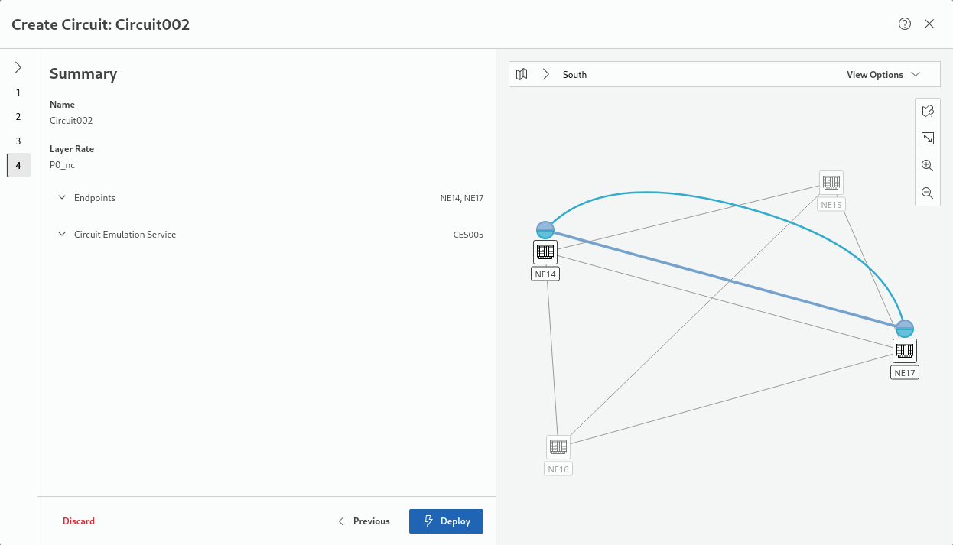Zoom in on the topology map
Image resolution: width=953 pixels, height=545 pixels.
[x=927, y=166]
